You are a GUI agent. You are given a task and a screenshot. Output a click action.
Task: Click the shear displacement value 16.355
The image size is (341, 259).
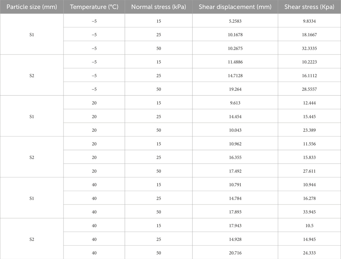(235, 157)
